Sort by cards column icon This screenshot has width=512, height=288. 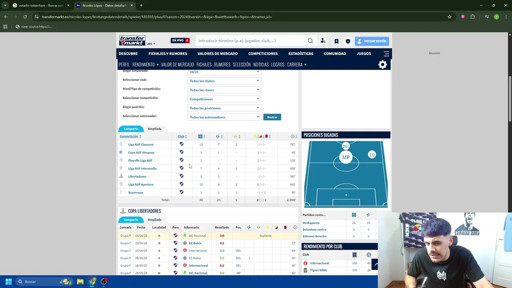tap(260, 136)
